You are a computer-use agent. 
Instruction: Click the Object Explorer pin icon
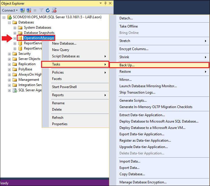[105, 3]
